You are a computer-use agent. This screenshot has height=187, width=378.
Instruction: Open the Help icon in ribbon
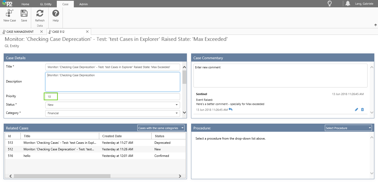(55, 14)
